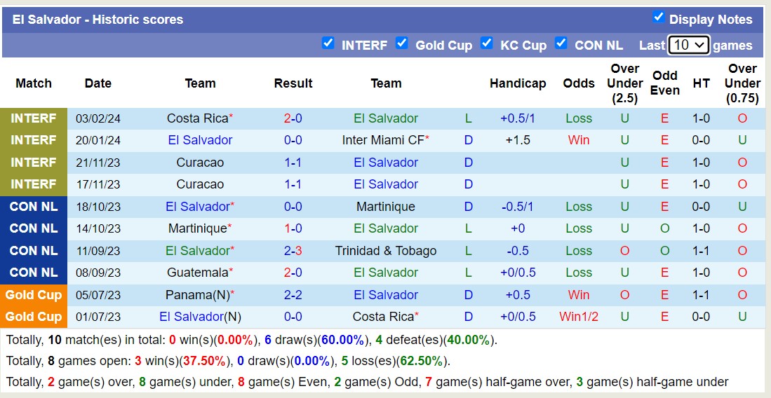771x398 pixels.
Task: Click the Guatemala team name
Action: [197, 273]
